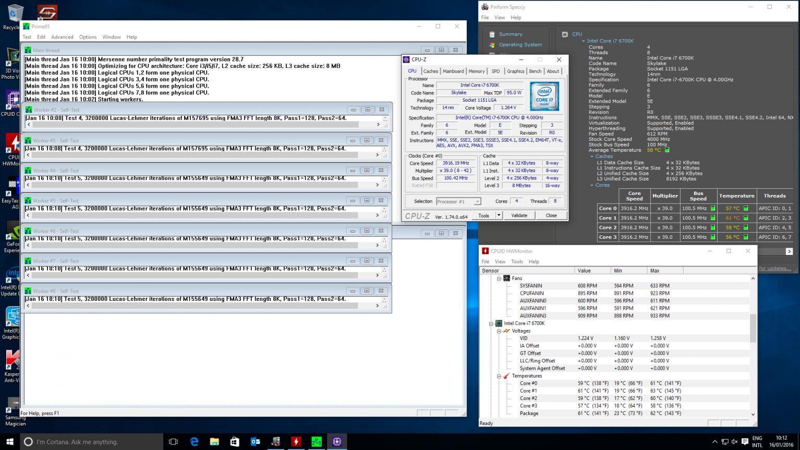Click Worker #2 horizontal scrollbar in Prime95

(203, 125)
